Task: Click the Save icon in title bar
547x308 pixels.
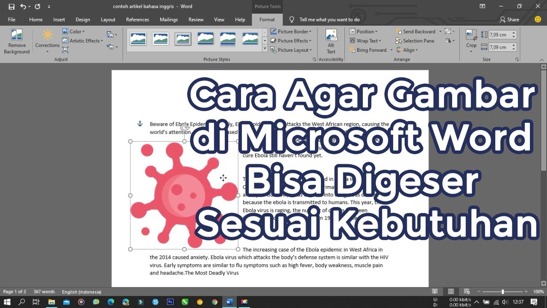Action: pos(12,6)
